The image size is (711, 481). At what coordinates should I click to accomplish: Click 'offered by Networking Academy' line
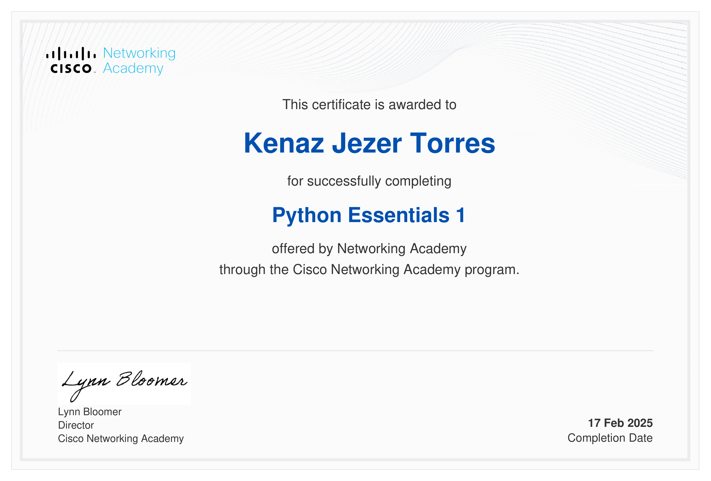coord(369,248)
